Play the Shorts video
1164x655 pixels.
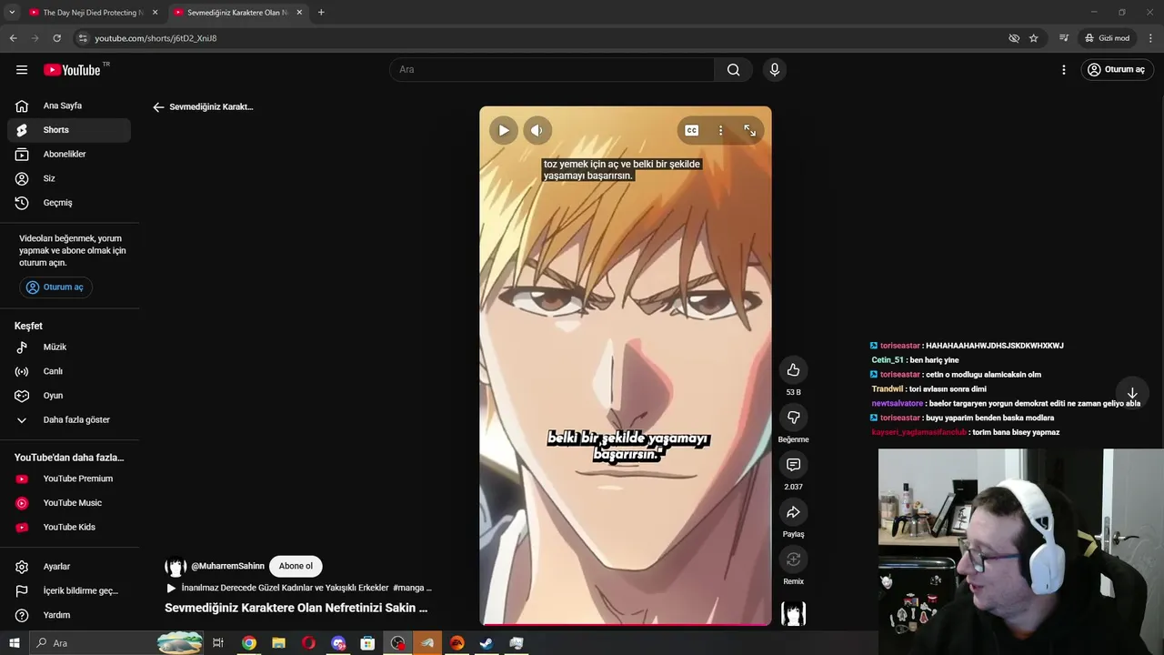503,130
